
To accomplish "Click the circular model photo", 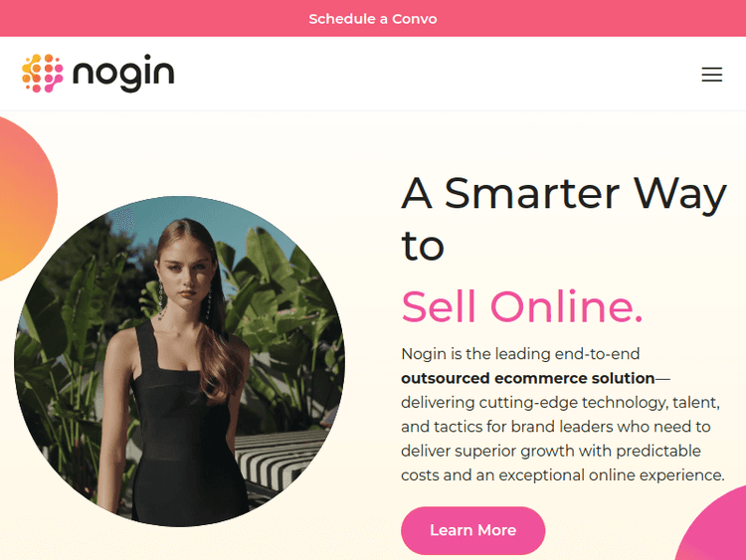I will 179,361.
